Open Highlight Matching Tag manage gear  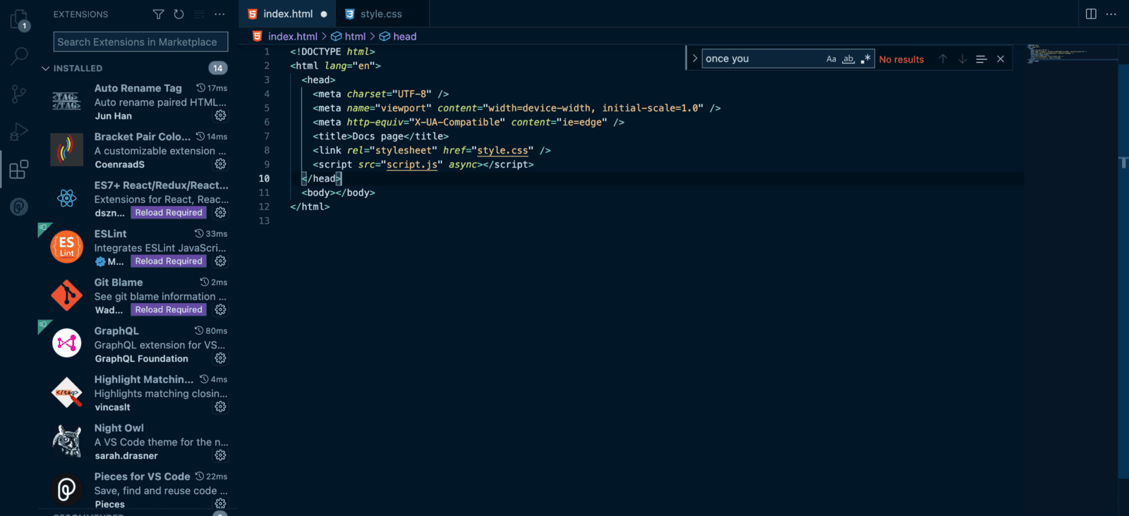point(221,407)
